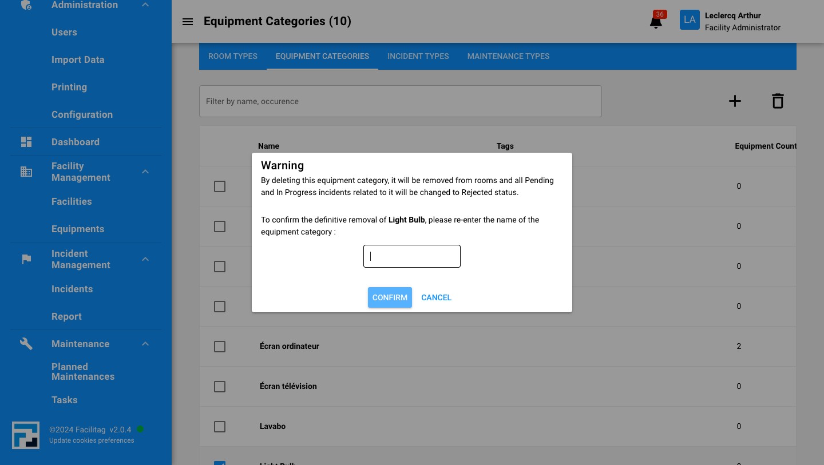824x465 pixels.
Task: Check the Écran ordinateur row checkbox
Action: coord(220,347)
